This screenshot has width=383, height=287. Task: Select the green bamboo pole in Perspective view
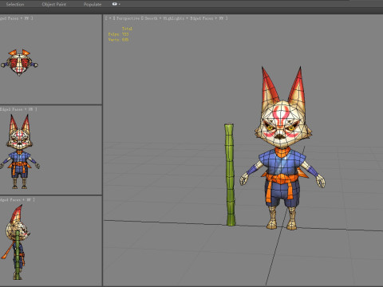(230, 175)
